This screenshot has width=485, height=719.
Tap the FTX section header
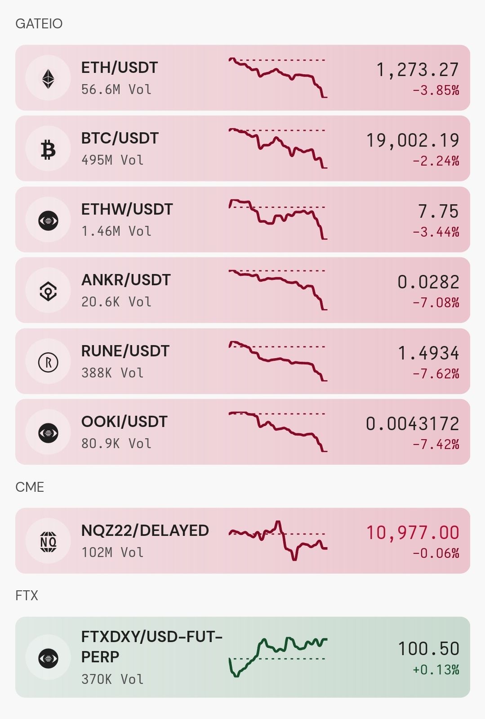27,596
